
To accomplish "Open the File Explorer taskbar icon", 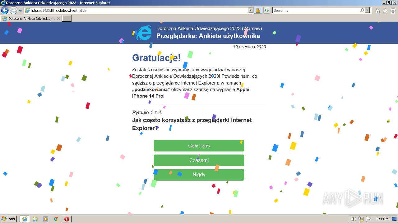I will (x=35, y=219).
